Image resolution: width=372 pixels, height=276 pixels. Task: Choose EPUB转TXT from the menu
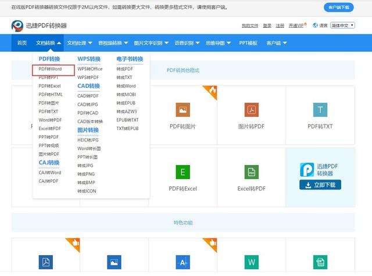[127, 120]
